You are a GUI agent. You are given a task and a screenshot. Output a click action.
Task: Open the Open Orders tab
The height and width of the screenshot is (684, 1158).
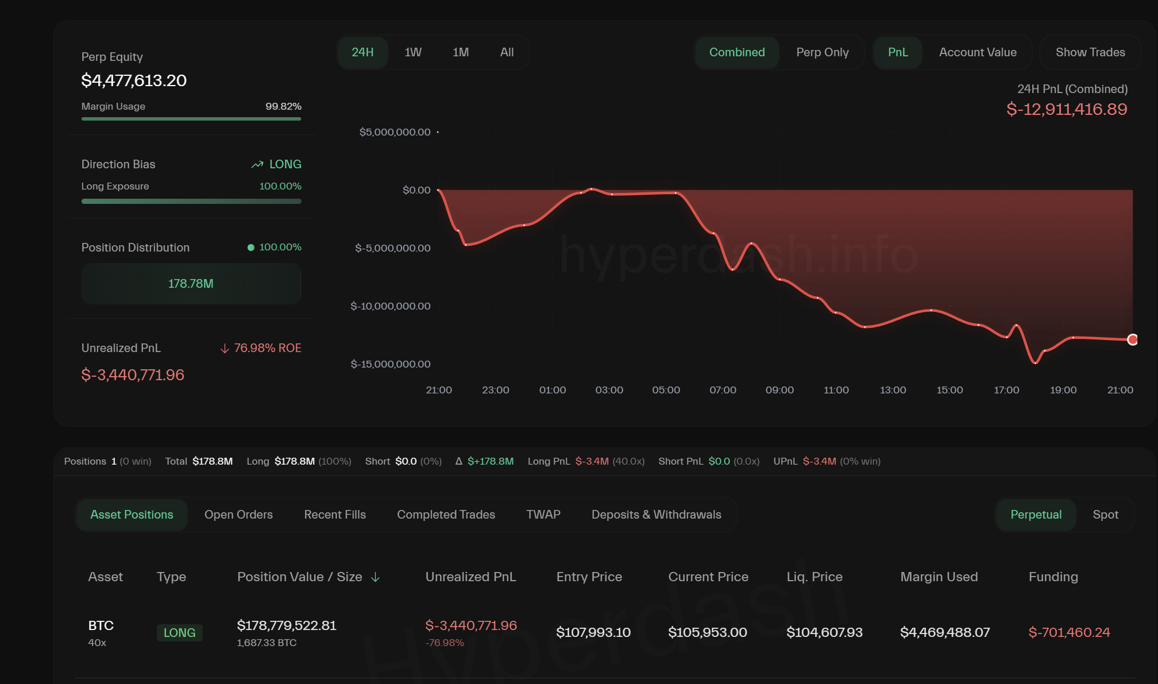(x=238, y=515)
